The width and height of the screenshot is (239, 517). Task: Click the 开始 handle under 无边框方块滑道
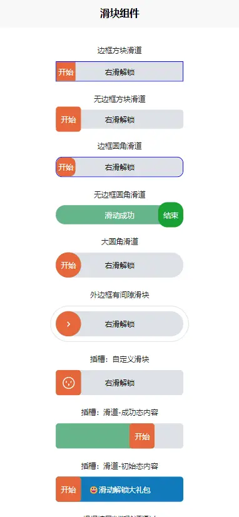68,119
